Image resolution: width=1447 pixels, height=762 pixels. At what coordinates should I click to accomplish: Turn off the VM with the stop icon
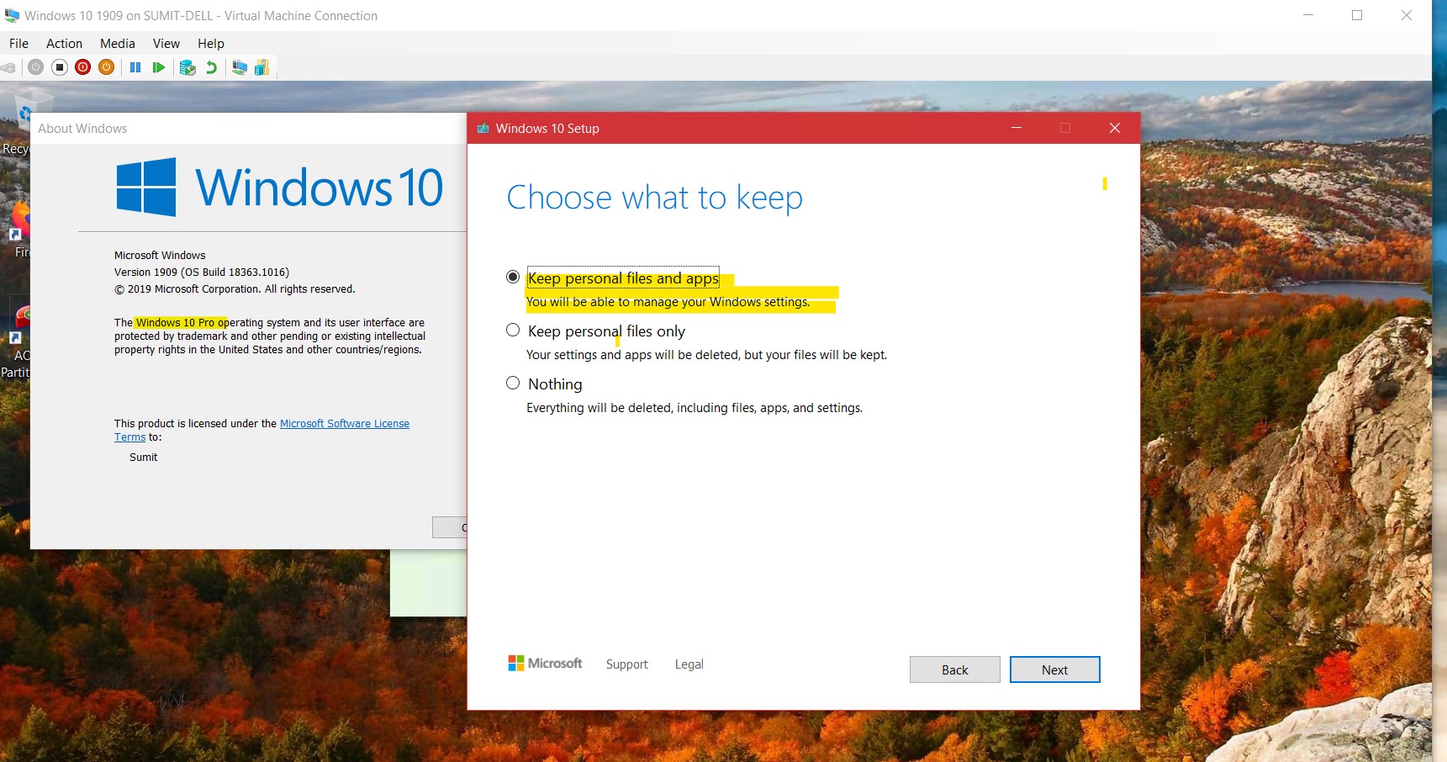coord(59,67)
